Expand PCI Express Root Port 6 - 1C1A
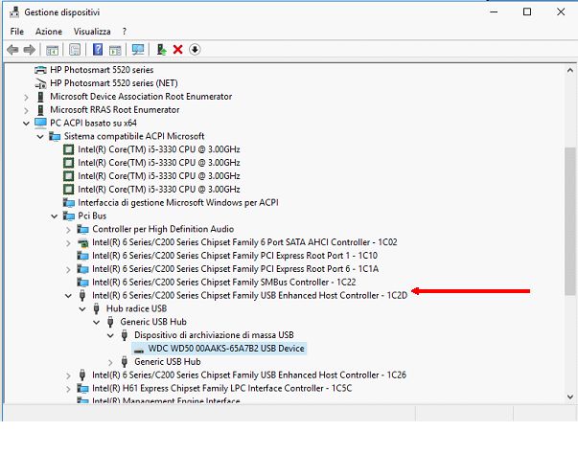The height and width of the screenshot is (454, 578). [68, 269]
